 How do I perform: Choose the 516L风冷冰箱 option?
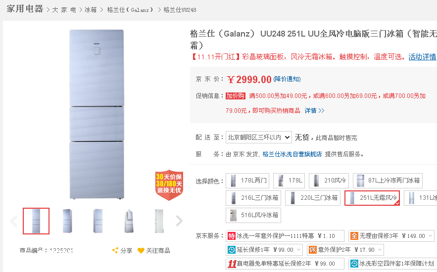[253, 215]
